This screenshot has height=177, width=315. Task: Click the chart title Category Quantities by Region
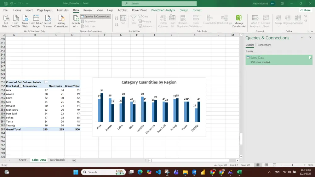[x=149, y=82]
